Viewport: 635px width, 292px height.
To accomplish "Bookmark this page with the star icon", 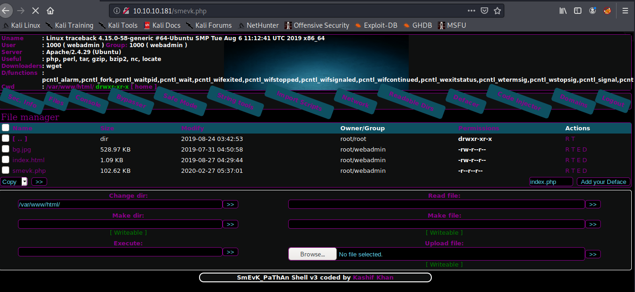I will [497, 11].
